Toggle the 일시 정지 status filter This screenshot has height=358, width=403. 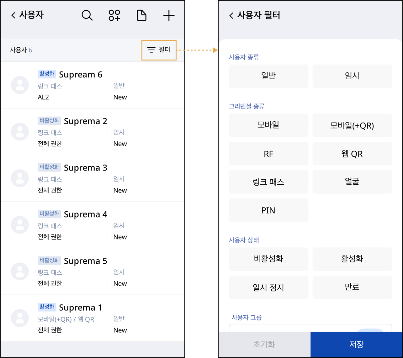coord(268,287)
